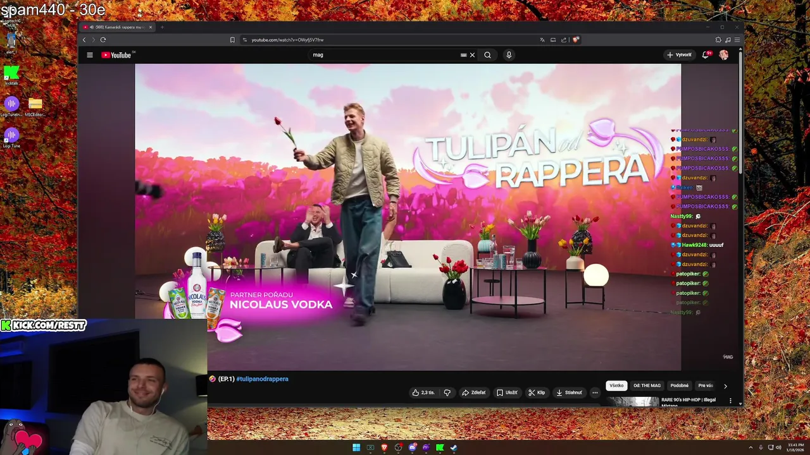Click the video player area to pause
The image size is (810, 455).
(x=408, y=217)
